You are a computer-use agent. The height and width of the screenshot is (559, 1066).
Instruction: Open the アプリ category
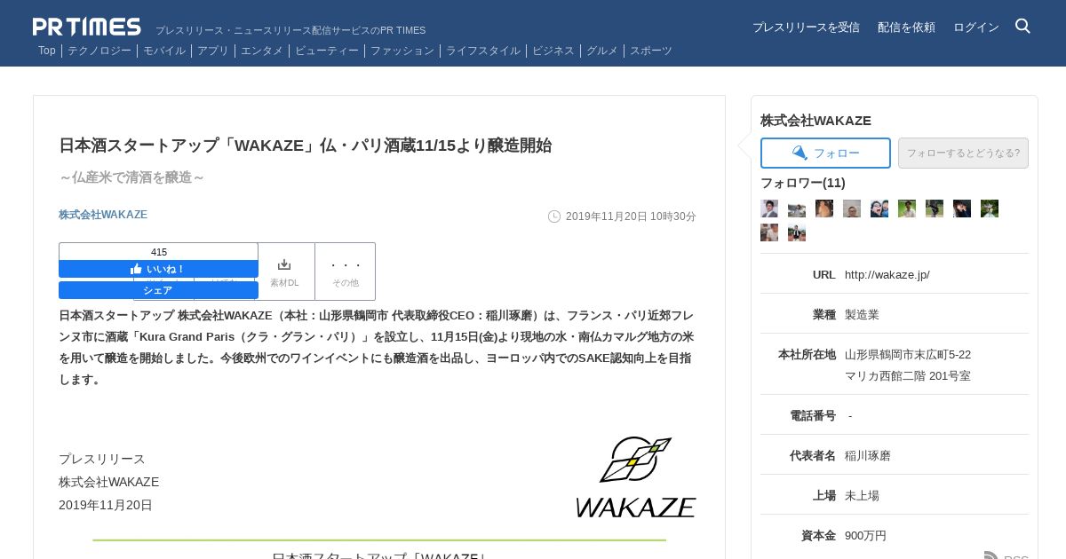coord(213,51)
